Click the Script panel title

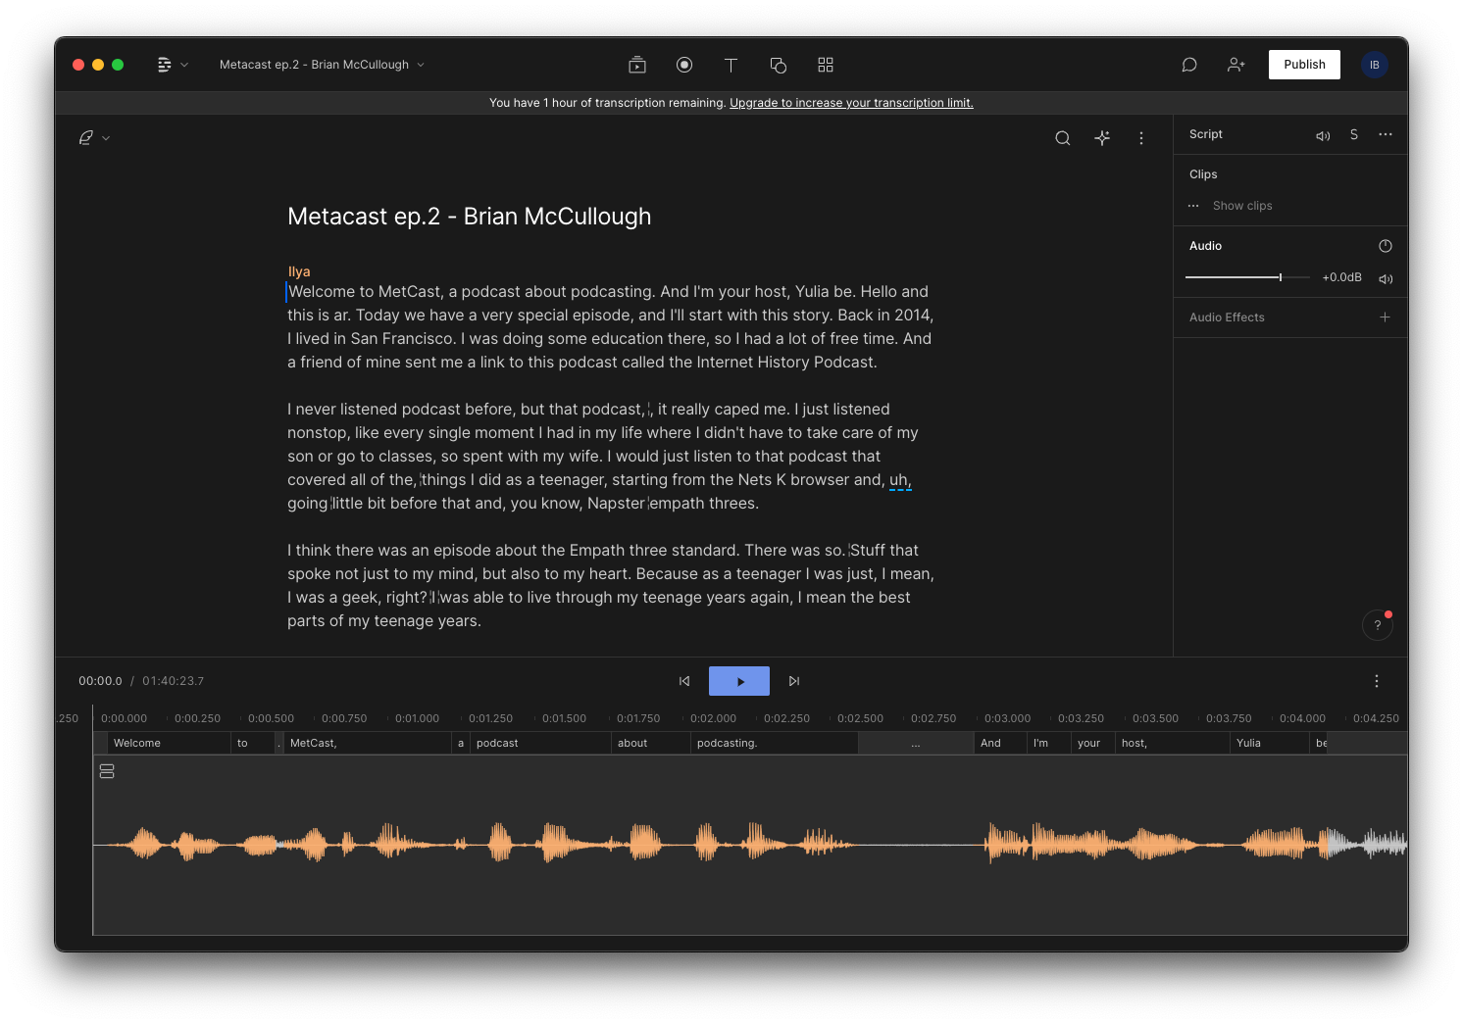[x=1206, y=134]
